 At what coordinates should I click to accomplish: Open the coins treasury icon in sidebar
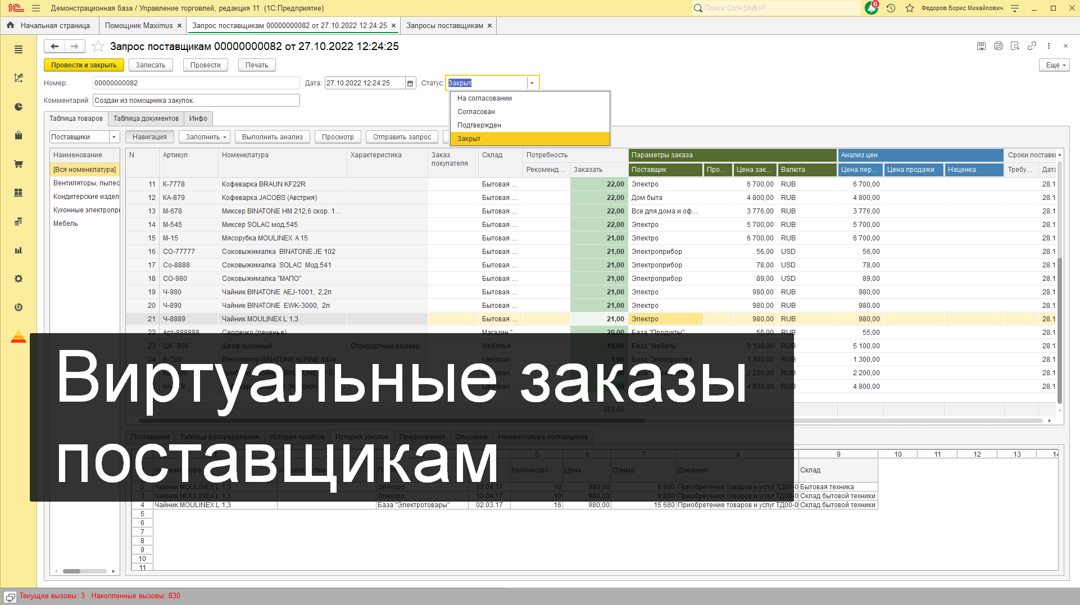tap(19, 221)
